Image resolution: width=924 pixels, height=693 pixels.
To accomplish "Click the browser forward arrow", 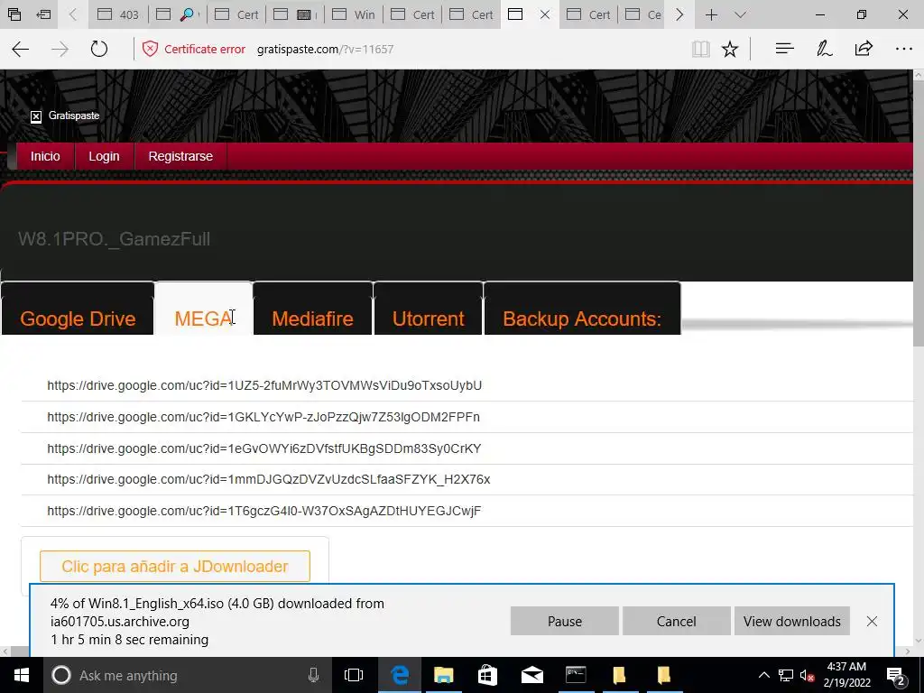I will pos(60,49).
